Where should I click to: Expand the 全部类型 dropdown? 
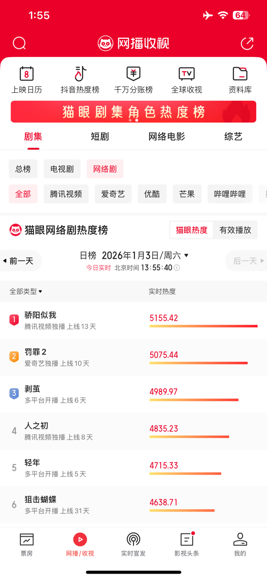(26, 291)
